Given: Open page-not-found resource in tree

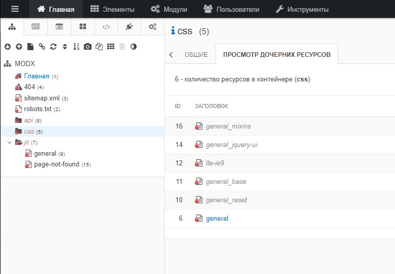Looking at the screenshot, I should pos(56,164).
